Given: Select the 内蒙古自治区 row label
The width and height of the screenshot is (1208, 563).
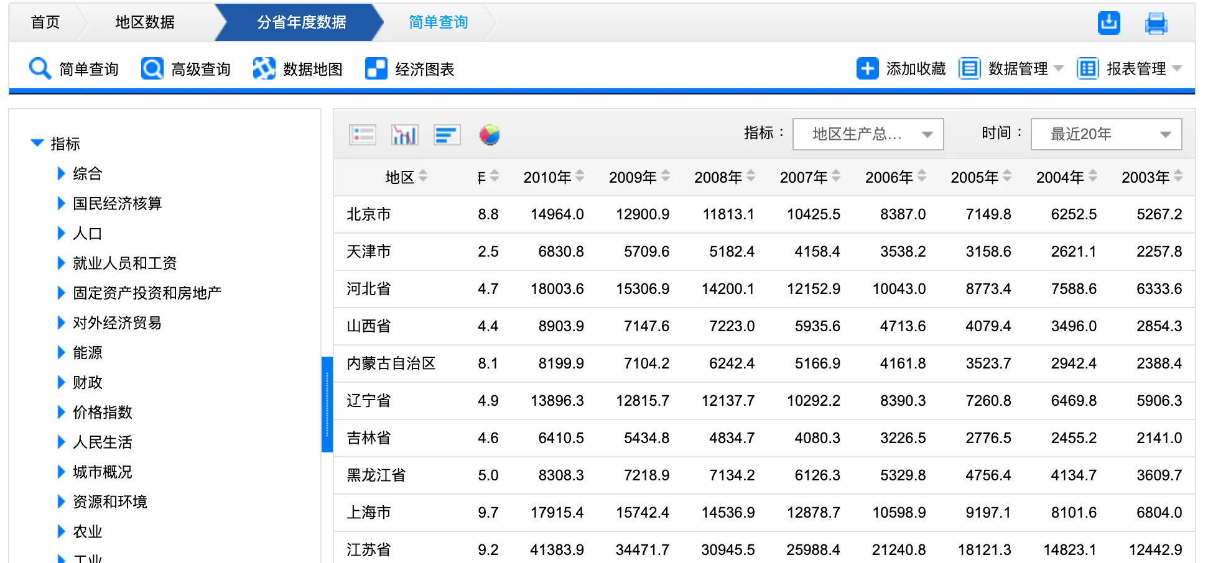Looking at the screenshot, I should [x=391, y=364].
